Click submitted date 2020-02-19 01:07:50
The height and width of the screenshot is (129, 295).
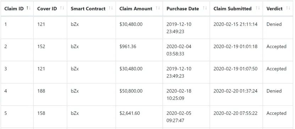(235, 69)
